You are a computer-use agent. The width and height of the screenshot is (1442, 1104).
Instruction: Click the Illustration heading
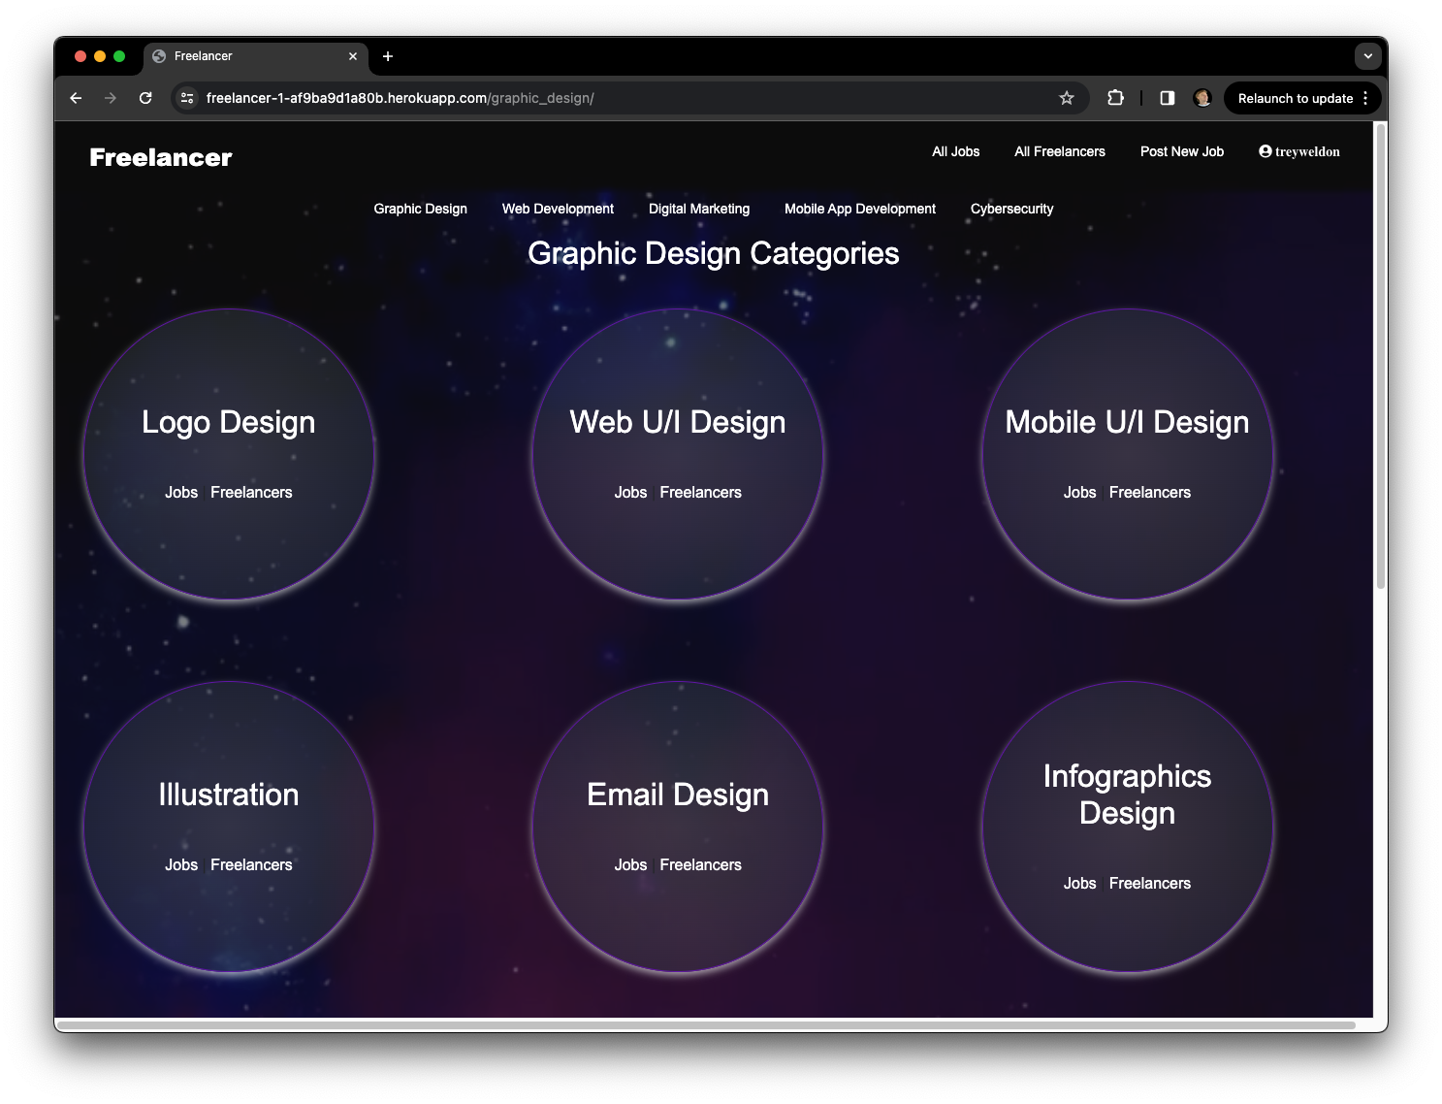pos(229,795)
